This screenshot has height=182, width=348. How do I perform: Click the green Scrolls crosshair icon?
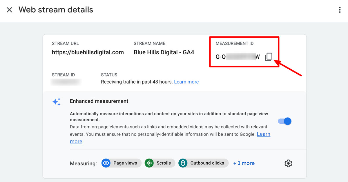click(149, 163)
